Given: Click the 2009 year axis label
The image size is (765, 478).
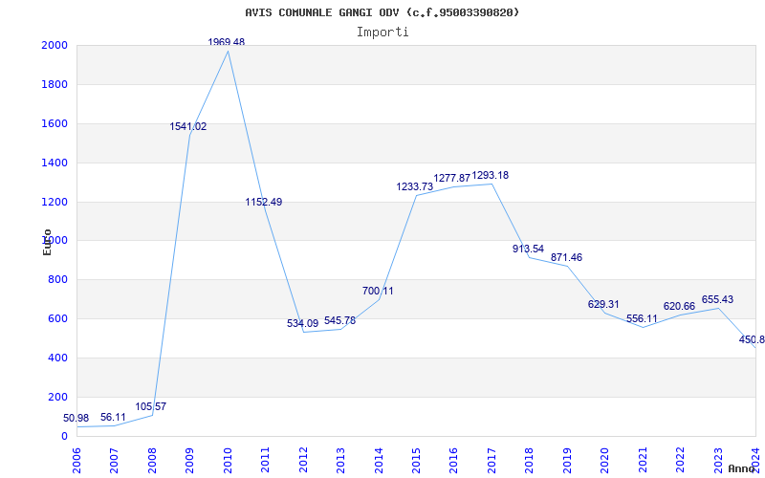Looking at the screenshot, I should [x=189, y=461].
